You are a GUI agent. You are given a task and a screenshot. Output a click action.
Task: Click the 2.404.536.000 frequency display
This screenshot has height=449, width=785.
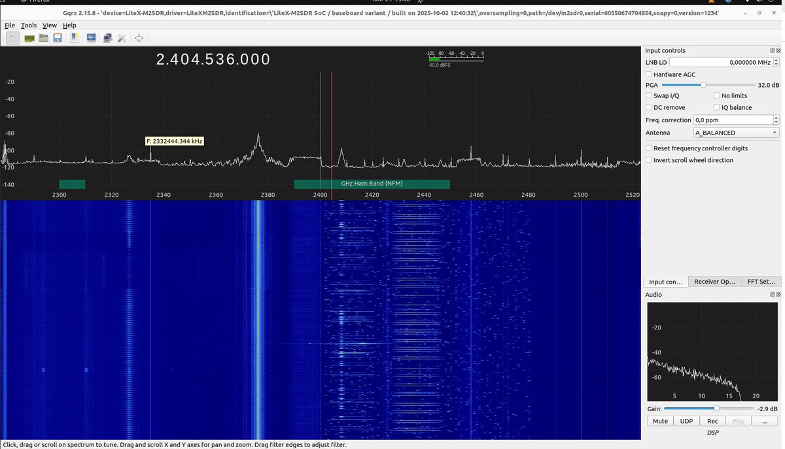point(213,59)
